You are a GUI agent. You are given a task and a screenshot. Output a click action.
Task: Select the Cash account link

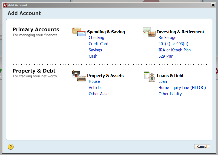point(93,56)
